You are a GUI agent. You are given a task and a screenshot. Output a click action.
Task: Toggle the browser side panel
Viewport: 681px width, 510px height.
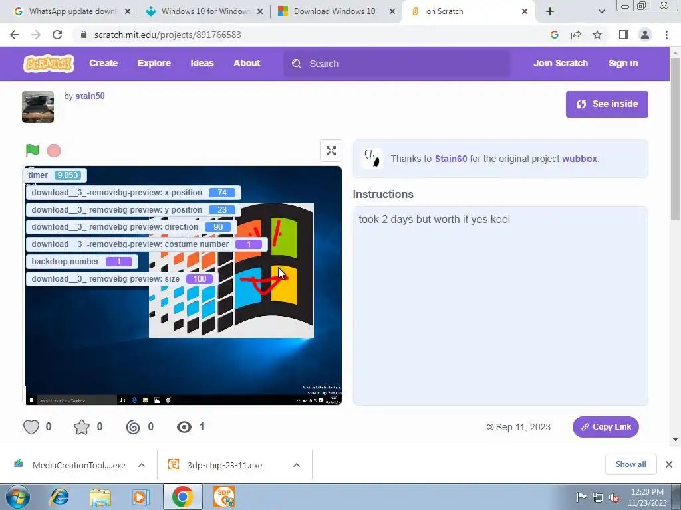pyautogui.click(x=624, y=35)
